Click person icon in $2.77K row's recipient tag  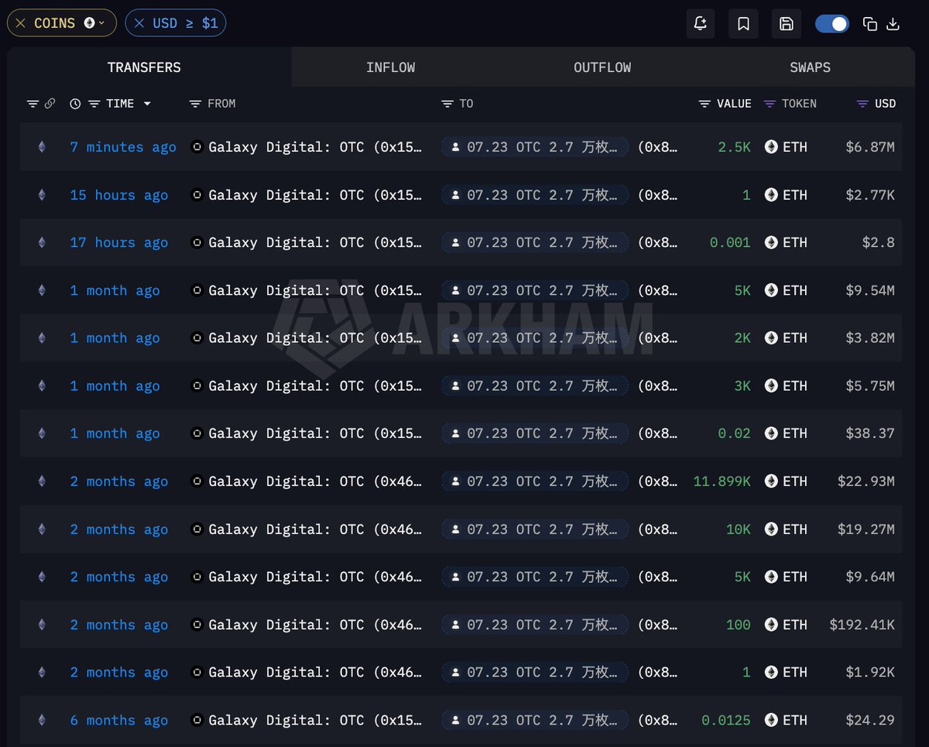[455, 195]
